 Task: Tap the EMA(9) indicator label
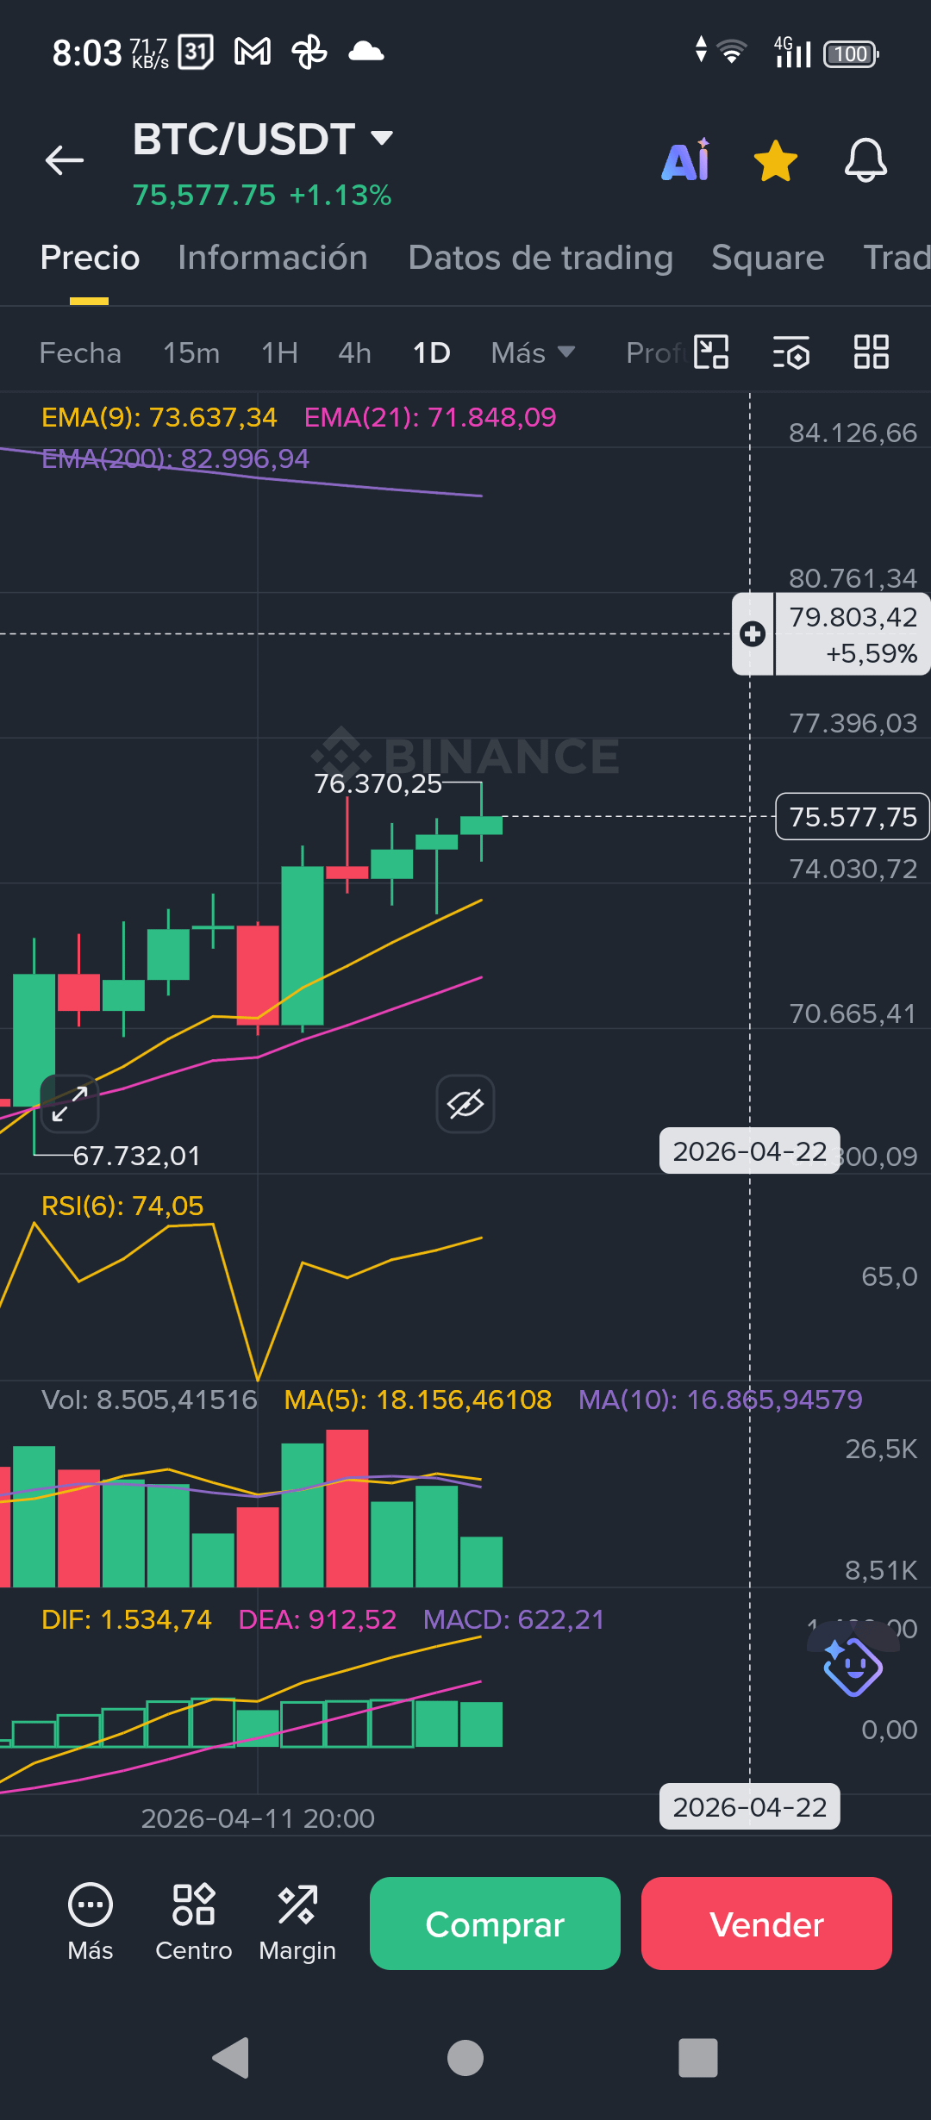tap(159, 417)
